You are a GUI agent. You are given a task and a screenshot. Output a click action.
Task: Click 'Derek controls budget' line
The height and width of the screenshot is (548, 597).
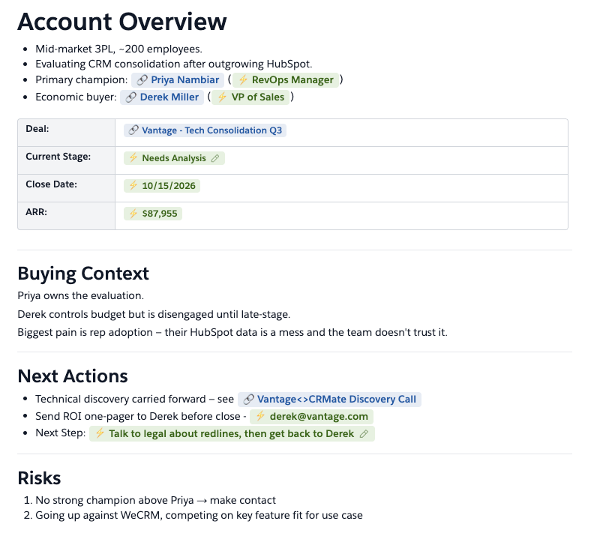(x=154, y=315)
